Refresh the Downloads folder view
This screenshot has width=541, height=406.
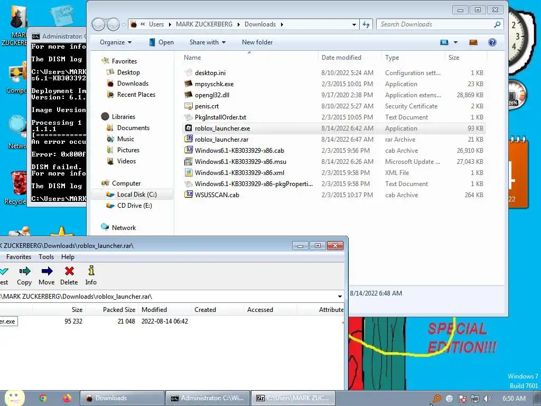(366, 24)
